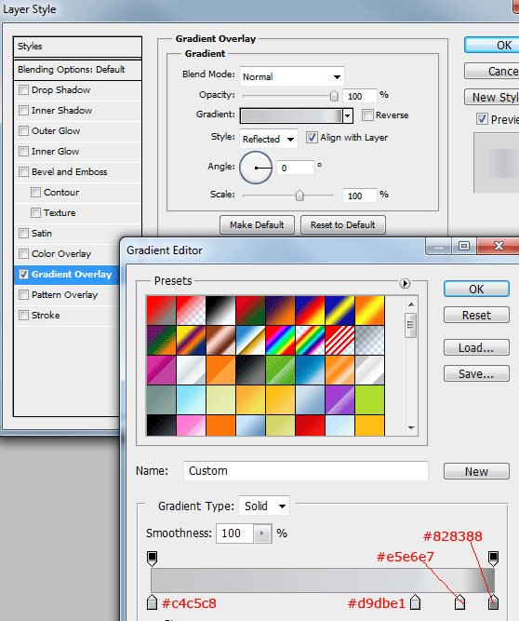Screen dimensions: 519x621
Task: Click the New gradient button
Action: click(x=476, y=471)
